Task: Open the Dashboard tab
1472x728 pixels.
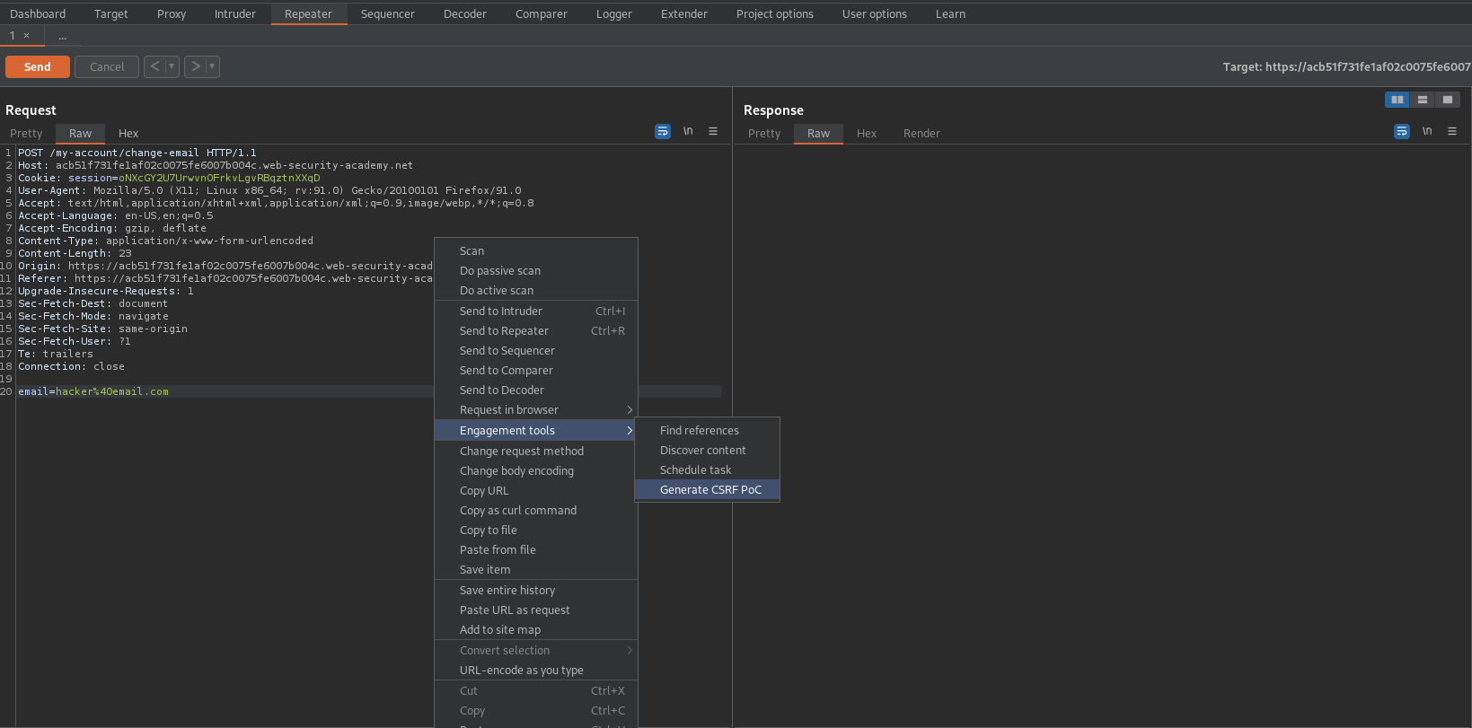Action: pos(38,13)
